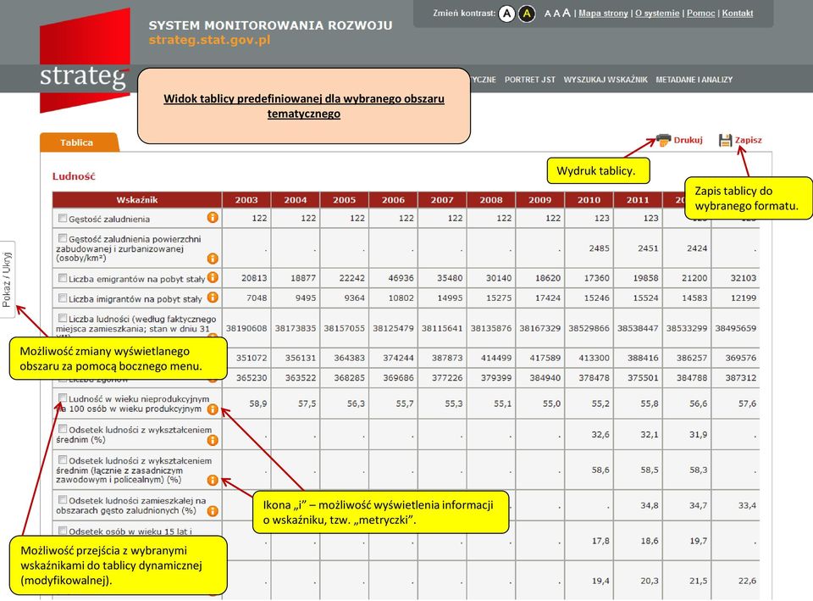Choose the largest font size A
The height and width of the screenshot is (601, 813).
pyautogui.click(x=567, y=13)
